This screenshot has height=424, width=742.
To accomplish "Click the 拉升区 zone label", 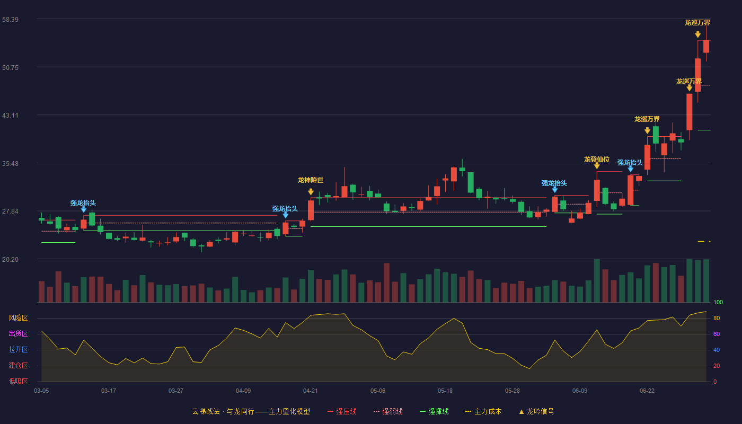I will (x=18, y=350).
